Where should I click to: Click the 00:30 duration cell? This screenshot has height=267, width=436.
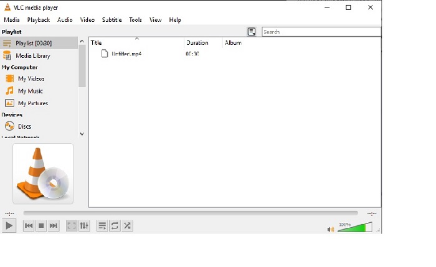coord(192,54)
